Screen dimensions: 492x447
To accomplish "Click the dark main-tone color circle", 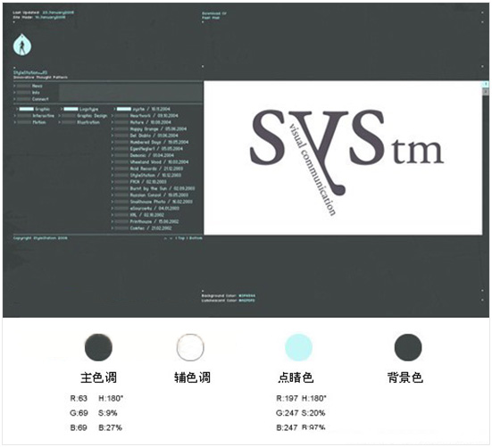I will tap(98, 347).
